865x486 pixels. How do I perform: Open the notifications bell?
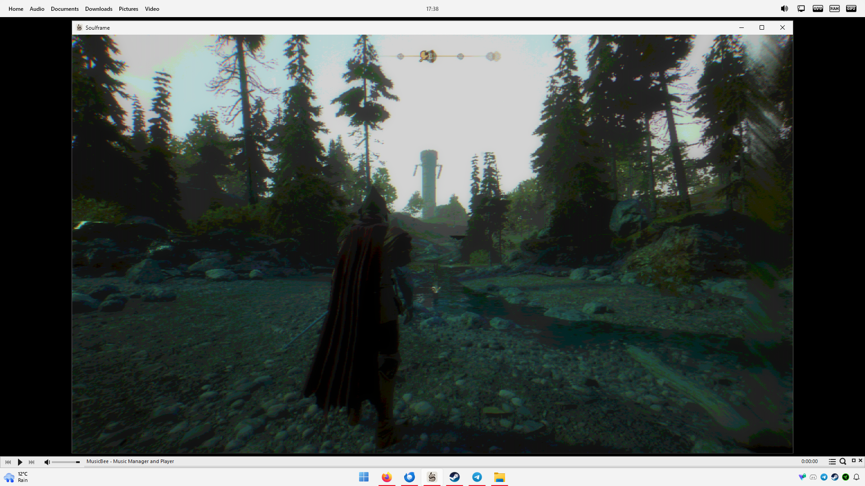tap(856, 477)
